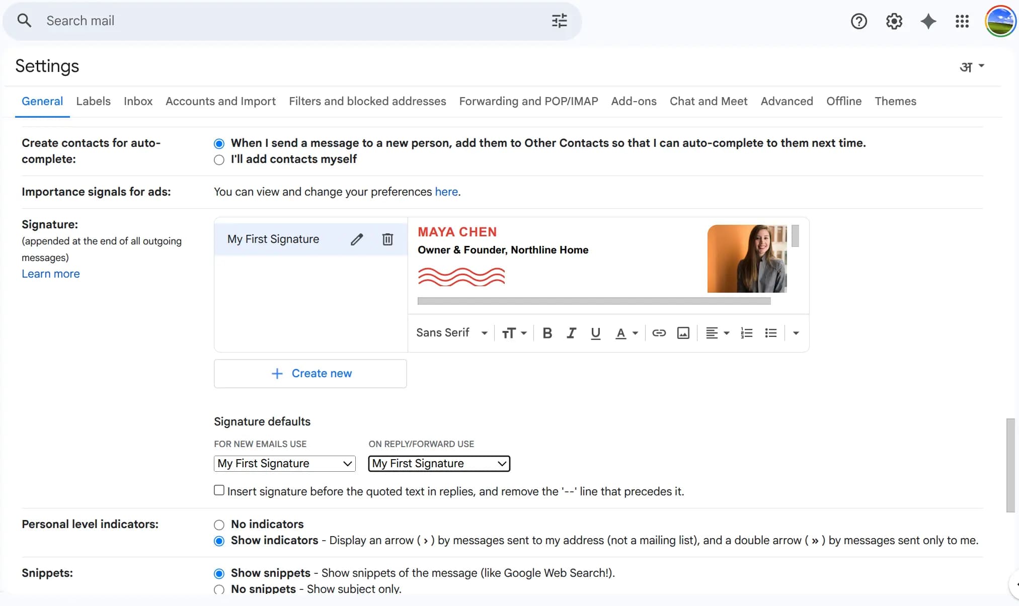Open On Reply/Forward Use signature dropdown
Screen dimensions: 1019x606
click(x=439, y=464)
